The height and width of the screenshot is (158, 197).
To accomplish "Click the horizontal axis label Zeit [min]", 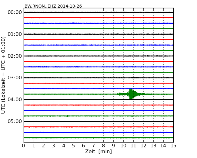I will (x=98, y=151).
